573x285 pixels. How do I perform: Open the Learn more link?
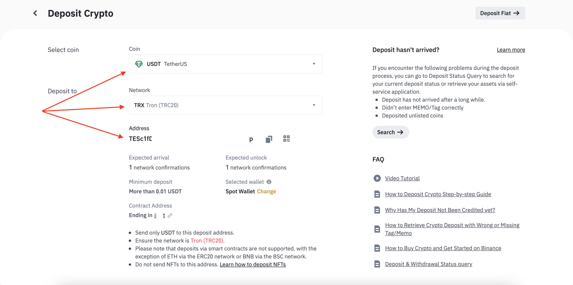(511, 50)
